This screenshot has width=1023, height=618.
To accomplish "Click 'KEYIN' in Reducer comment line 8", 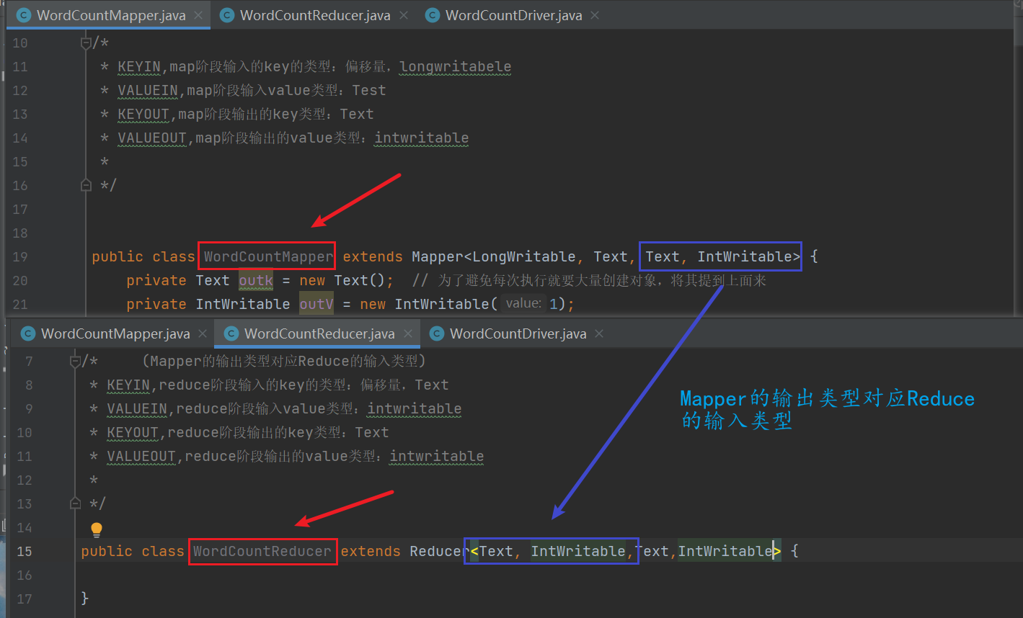I will pyautogui.click(x=128, y=385).
